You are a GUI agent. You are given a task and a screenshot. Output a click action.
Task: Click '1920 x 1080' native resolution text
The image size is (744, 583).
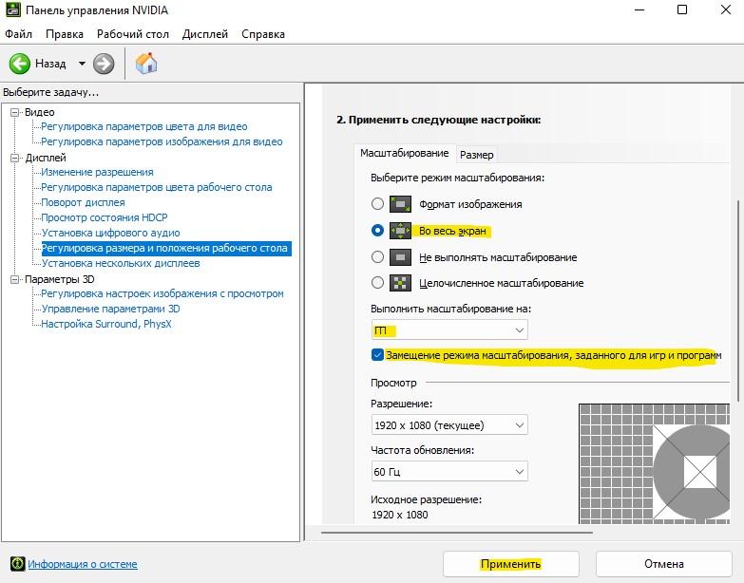click(x=400, y=515)
